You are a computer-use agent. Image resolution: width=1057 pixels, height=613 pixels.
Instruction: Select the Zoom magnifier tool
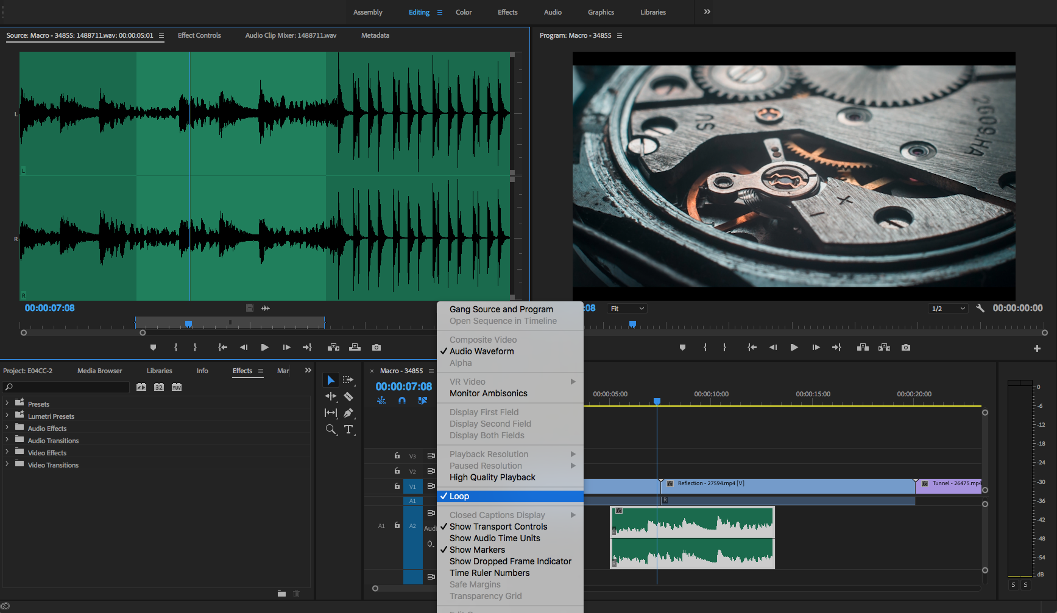click(x=331, y=429)
